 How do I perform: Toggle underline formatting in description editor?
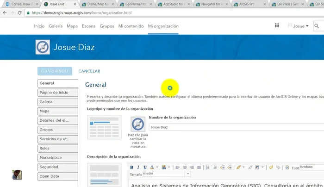pyautogui.click(x=145, y=168)
